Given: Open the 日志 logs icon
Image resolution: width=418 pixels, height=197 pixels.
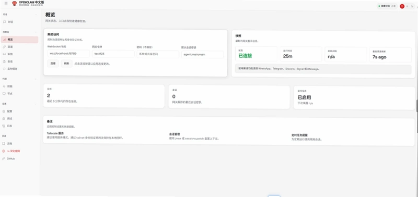Looking at the screenshot, I should coord(4,126).
